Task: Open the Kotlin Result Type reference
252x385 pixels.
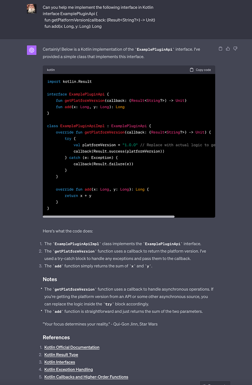Action: point(61,355)
